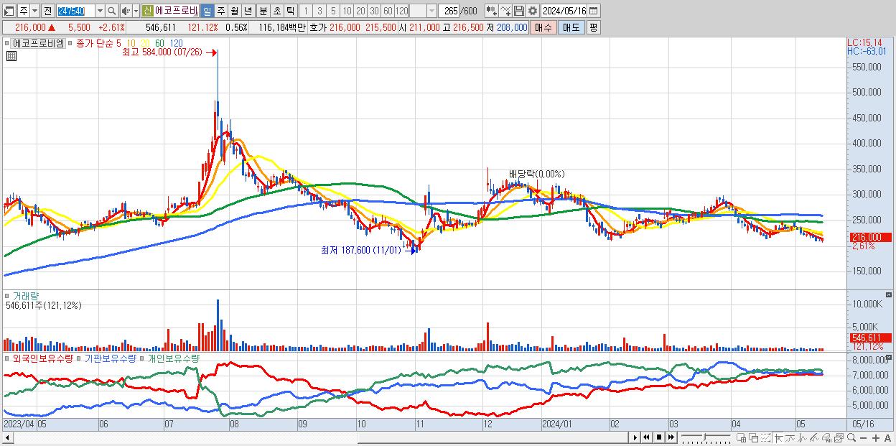Choose the 30 interval button
Image resolution: width=896 pixels, height=446 pixels.
pyautogui.click(x=374, y=11)
